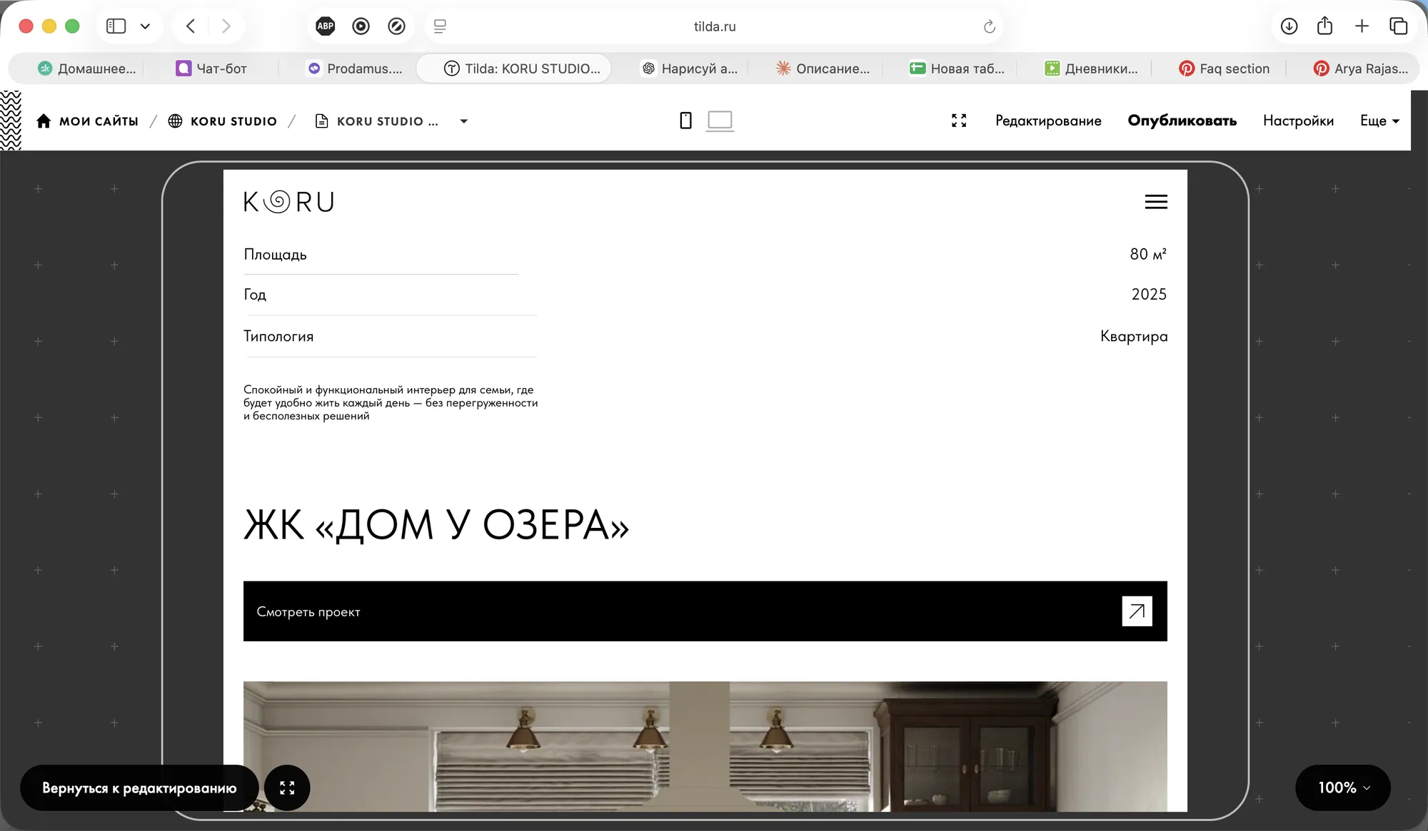Viewport: 1428px width, 831px height.
Task: Click the white arrow icon in Смотреть проект
Action: tap(1137, 611)
